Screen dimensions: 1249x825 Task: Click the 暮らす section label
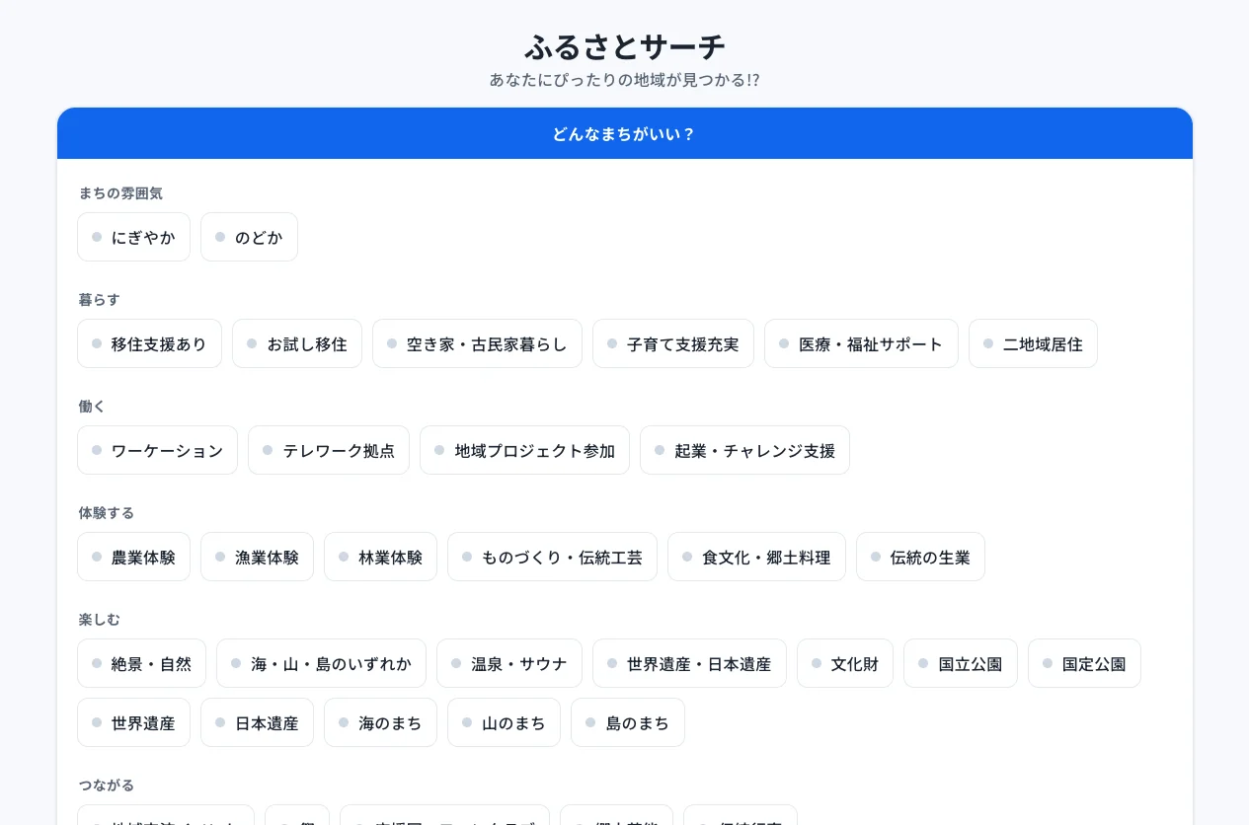[99, 299]
